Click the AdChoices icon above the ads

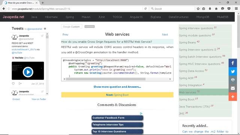tap(141, 113)
